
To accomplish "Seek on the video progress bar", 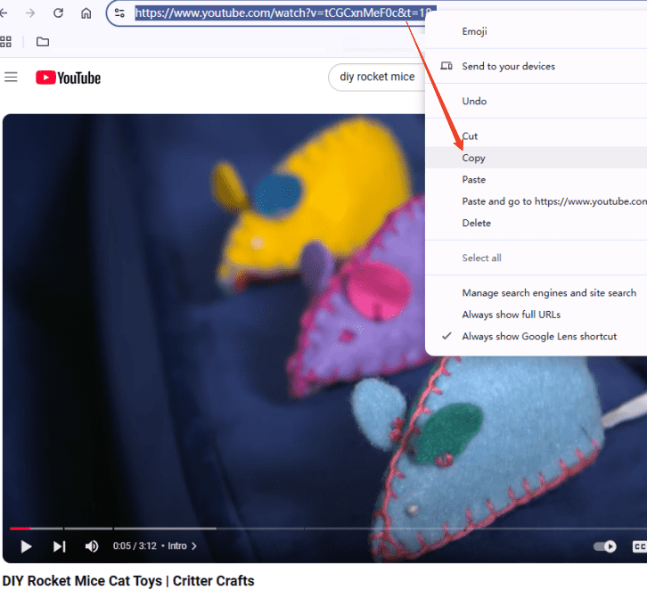I will pos(267,529).
